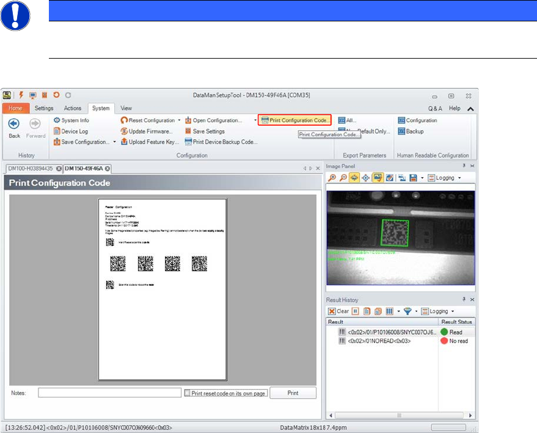Click the Back navigation arrow icon
This screenshot has width=537, height=433.
(14, 124)
